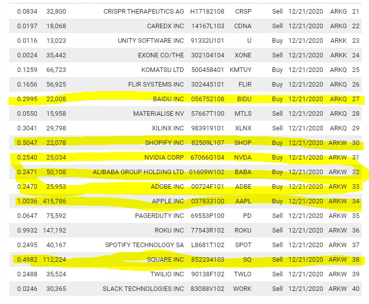
Task: Click ALIBABA GROUP HOLDING LTD name
Action: point(138,172)
